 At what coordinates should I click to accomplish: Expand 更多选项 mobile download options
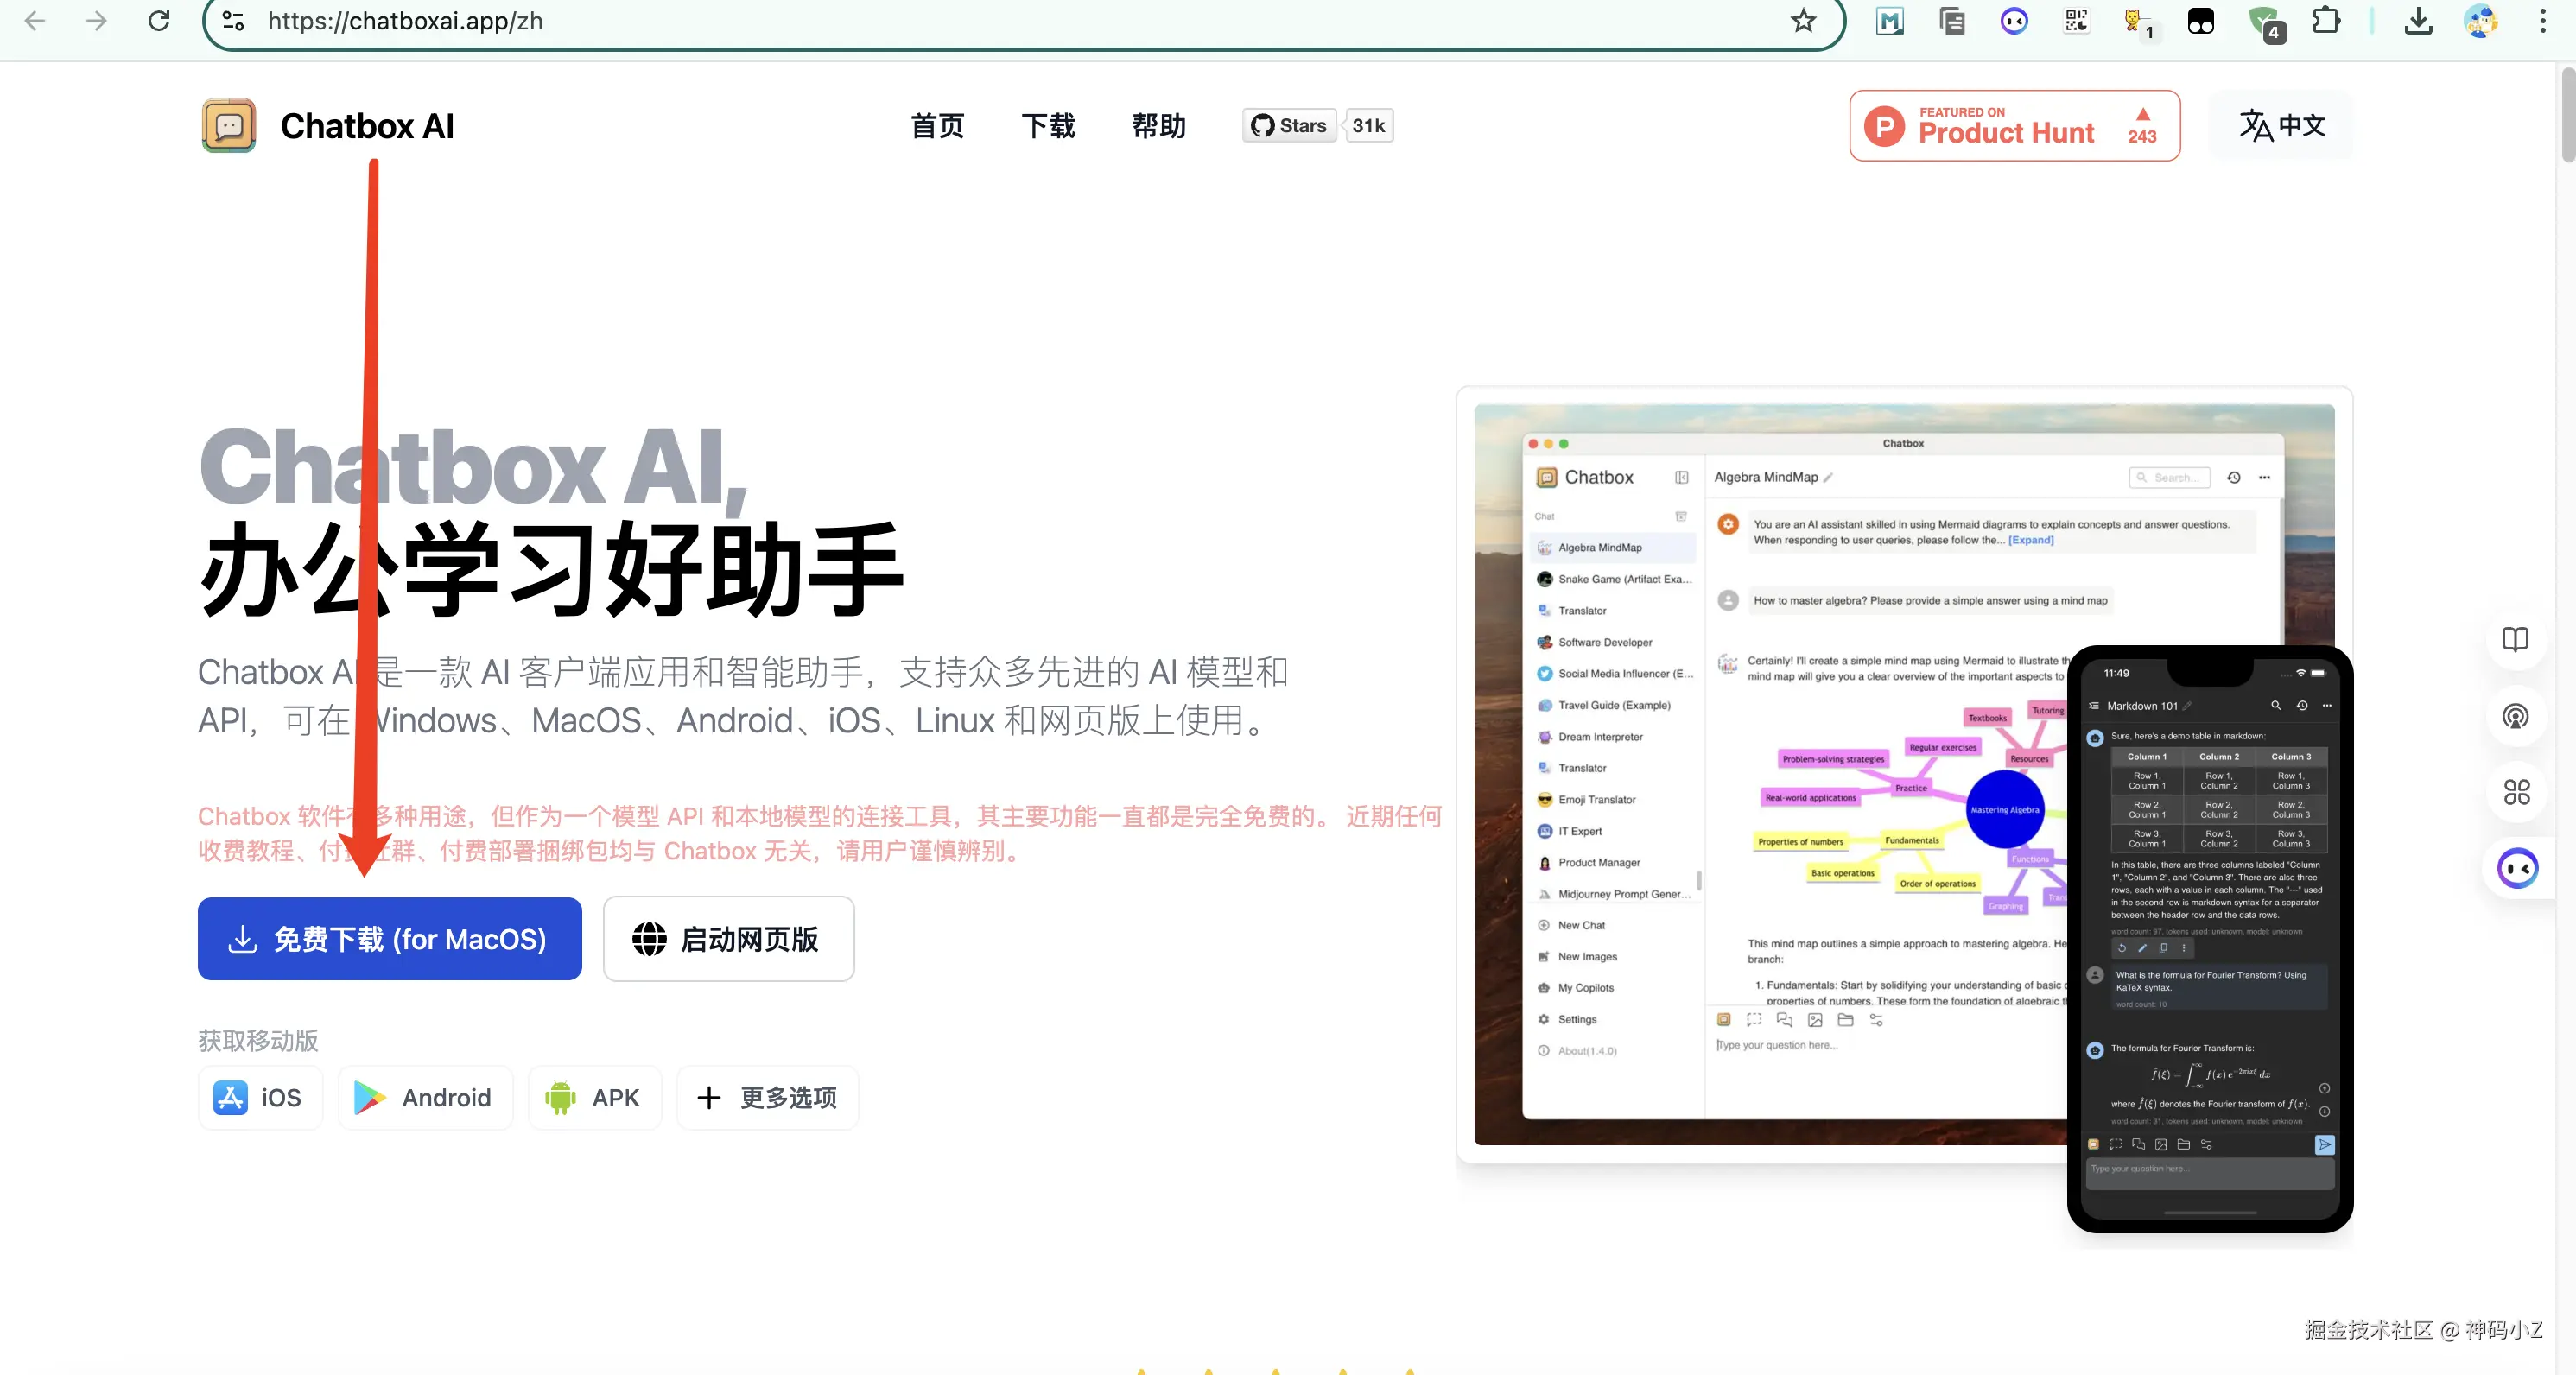(x=767, y=1098)
